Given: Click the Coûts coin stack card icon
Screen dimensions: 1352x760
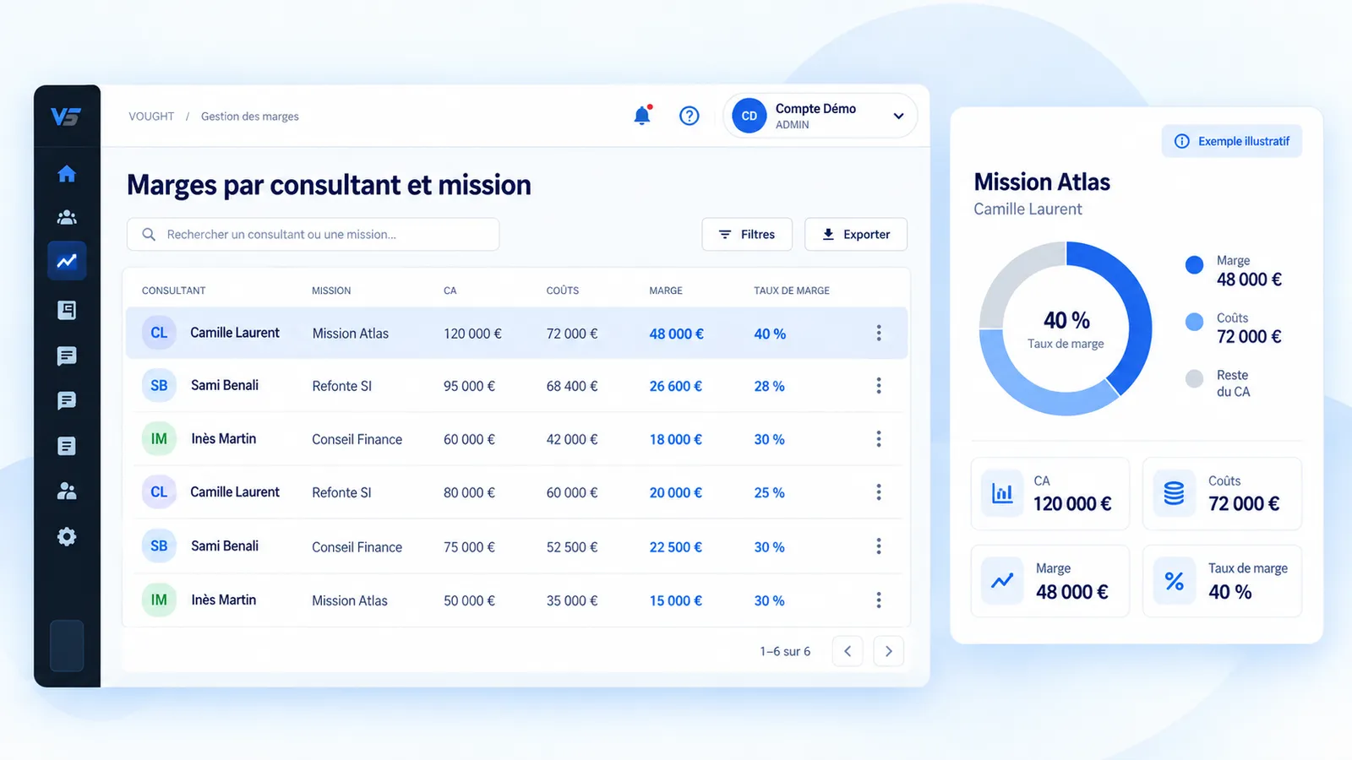Looking at the screenshot, I should pos(1174,493).
